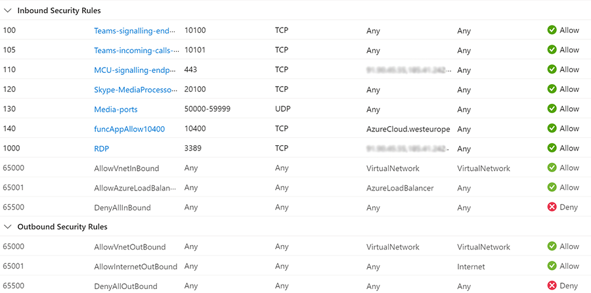Click the AzureCloud.westeurope source cell
Viewport: 591px width, 293px height.
tap(408, 129)
